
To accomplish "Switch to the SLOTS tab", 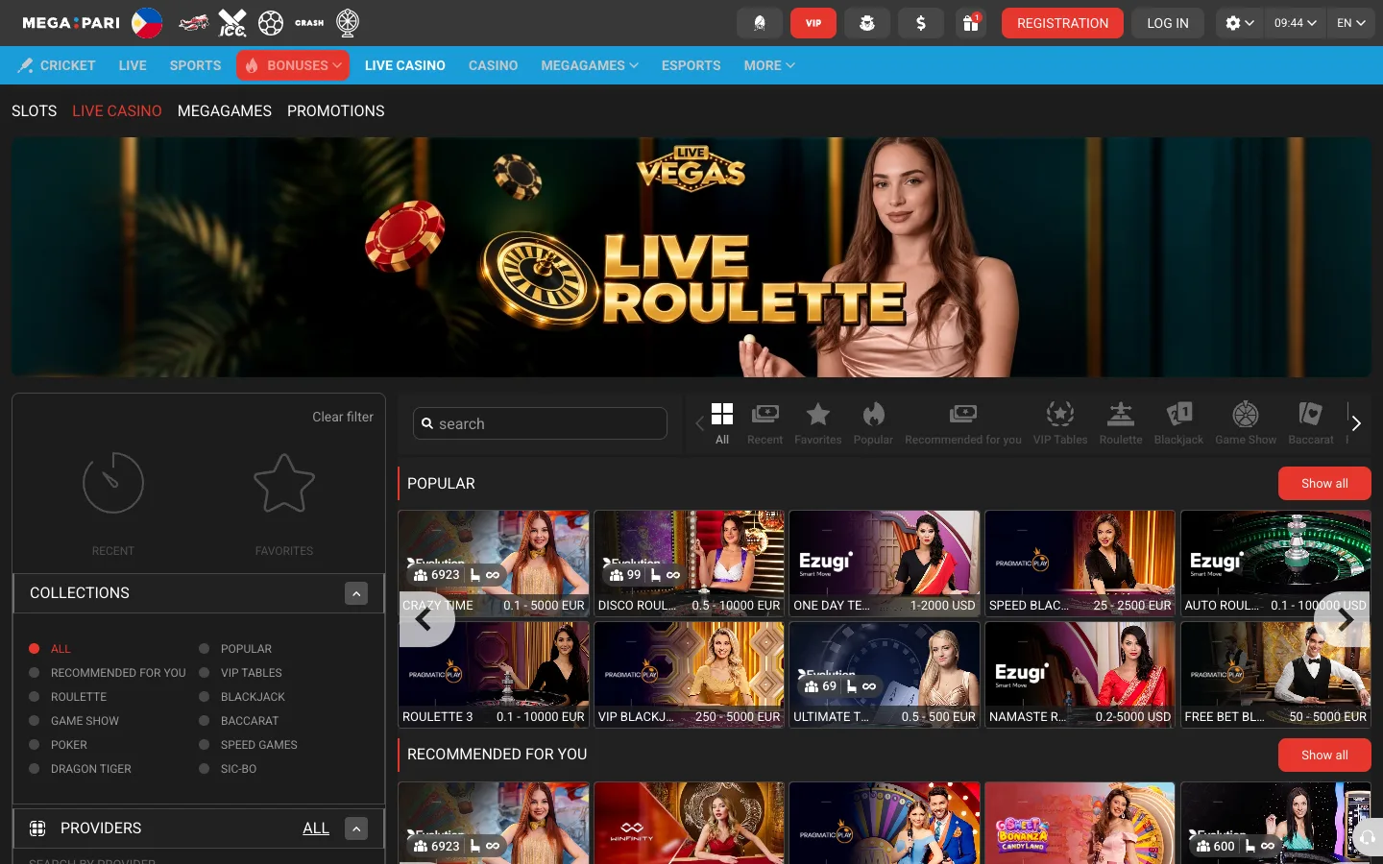I will tap(34, 111).
